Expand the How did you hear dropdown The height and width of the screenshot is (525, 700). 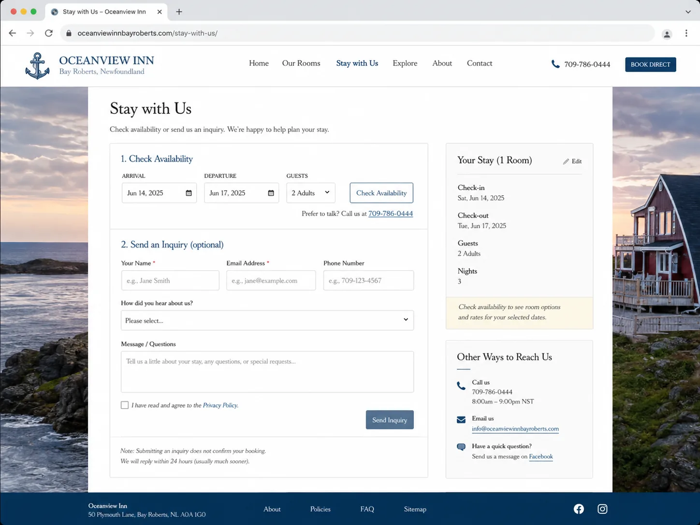tap(267, 320)
